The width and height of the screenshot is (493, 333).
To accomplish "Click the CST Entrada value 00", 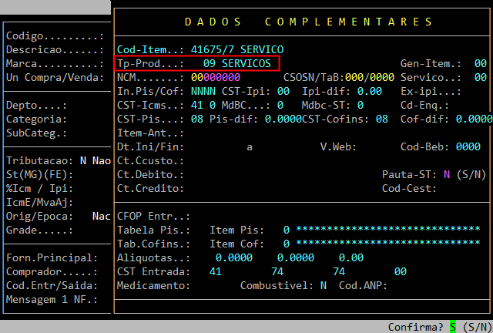I will 401,271.
